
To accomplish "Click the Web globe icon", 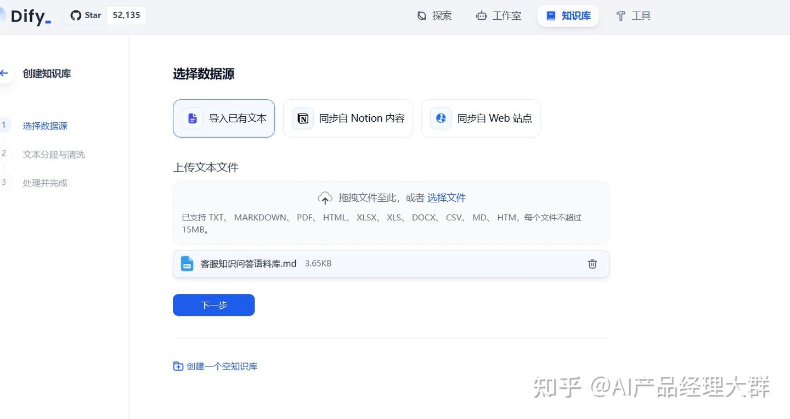I will click(441, 118).
